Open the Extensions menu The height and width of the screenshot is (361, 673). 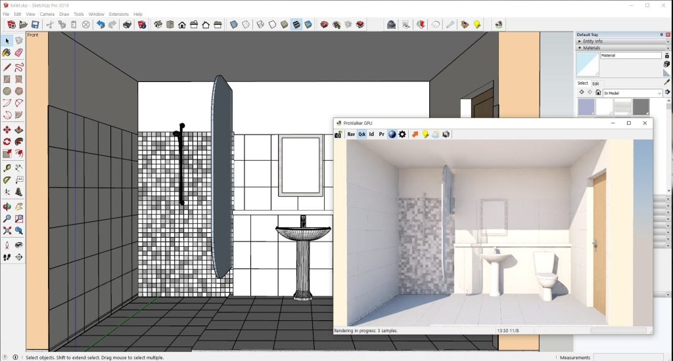coord(118,14)
